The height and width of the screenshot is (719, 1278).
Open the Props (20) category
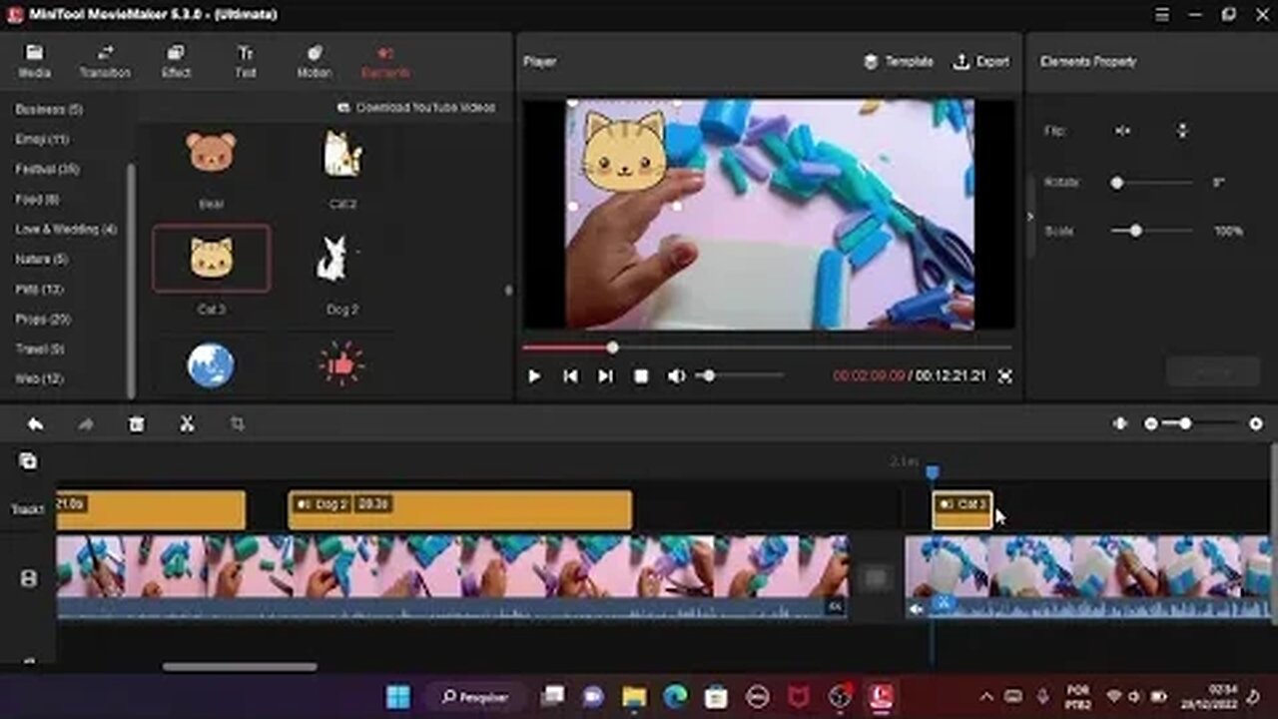pyautogui.click(x=43, y=319)
